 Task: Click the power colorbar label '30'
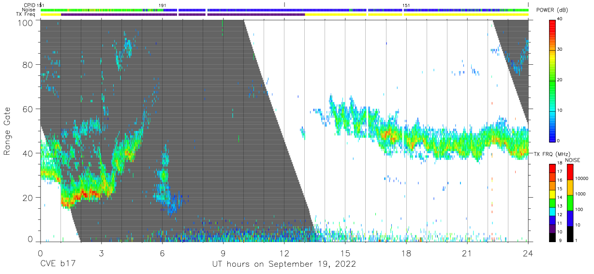tap(560, 50)
